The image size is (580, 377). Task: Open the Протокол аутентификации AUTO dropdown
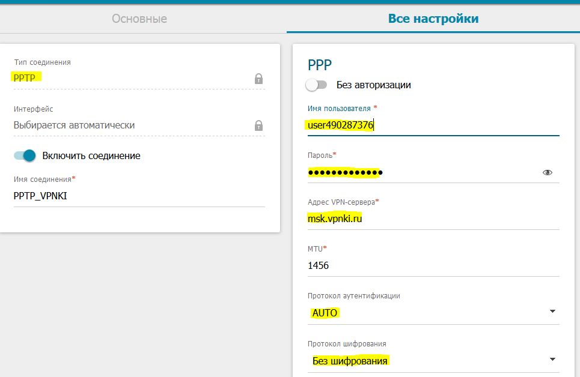(x=433, y=313)
